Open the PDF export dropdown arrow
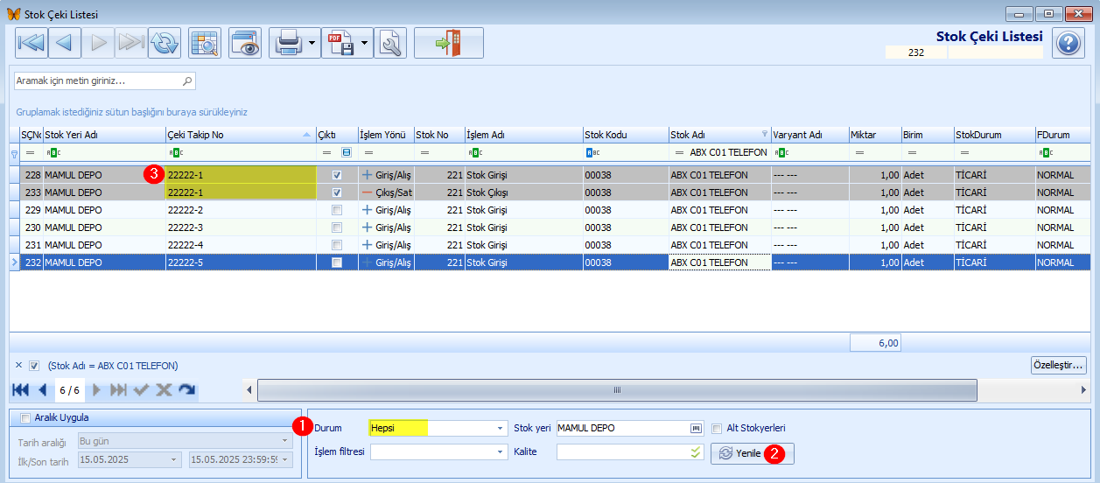This screenshot has height=483, width=1100. [364, 43]
